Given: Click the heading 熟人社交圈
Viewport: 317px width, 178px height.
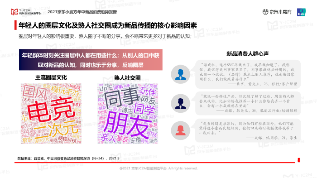Looking at the screenshot, I should click(127, 78).
